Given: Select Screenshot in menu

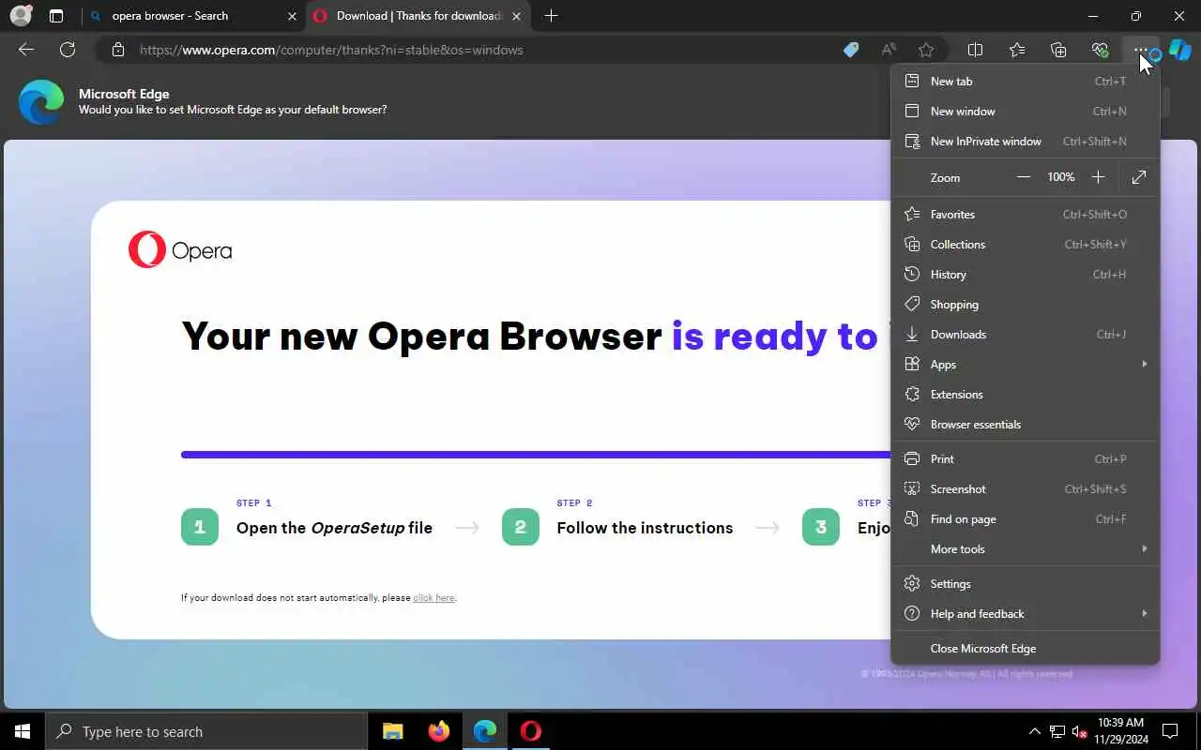Looking at the screenshot, I should click(1025, 489).
